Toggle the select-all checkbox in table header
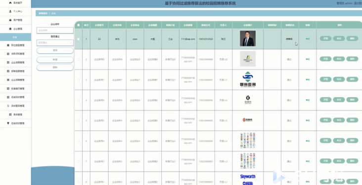The width and height of the screenshot is (362, 185). pyautogui.click(x=79, y=25)
